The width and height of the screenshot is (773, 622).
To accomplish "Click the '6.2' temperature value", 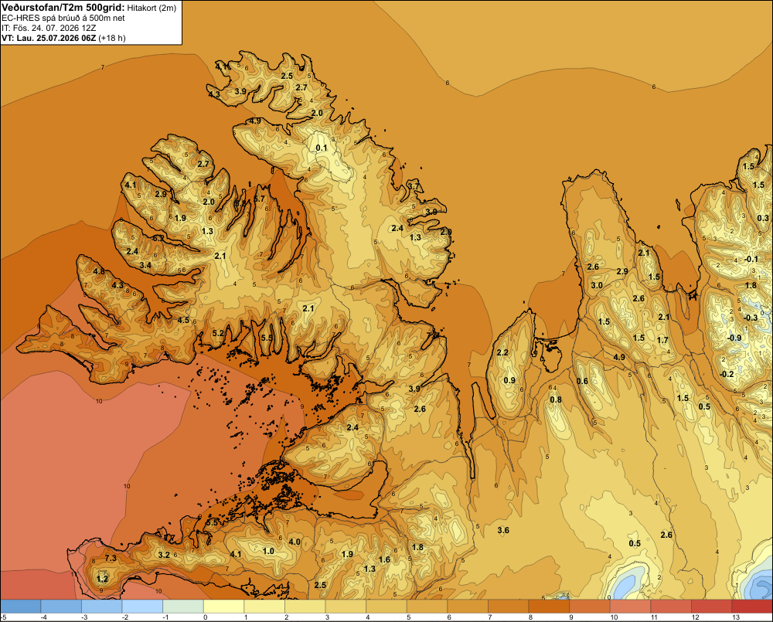I will [x=158, y=239].
